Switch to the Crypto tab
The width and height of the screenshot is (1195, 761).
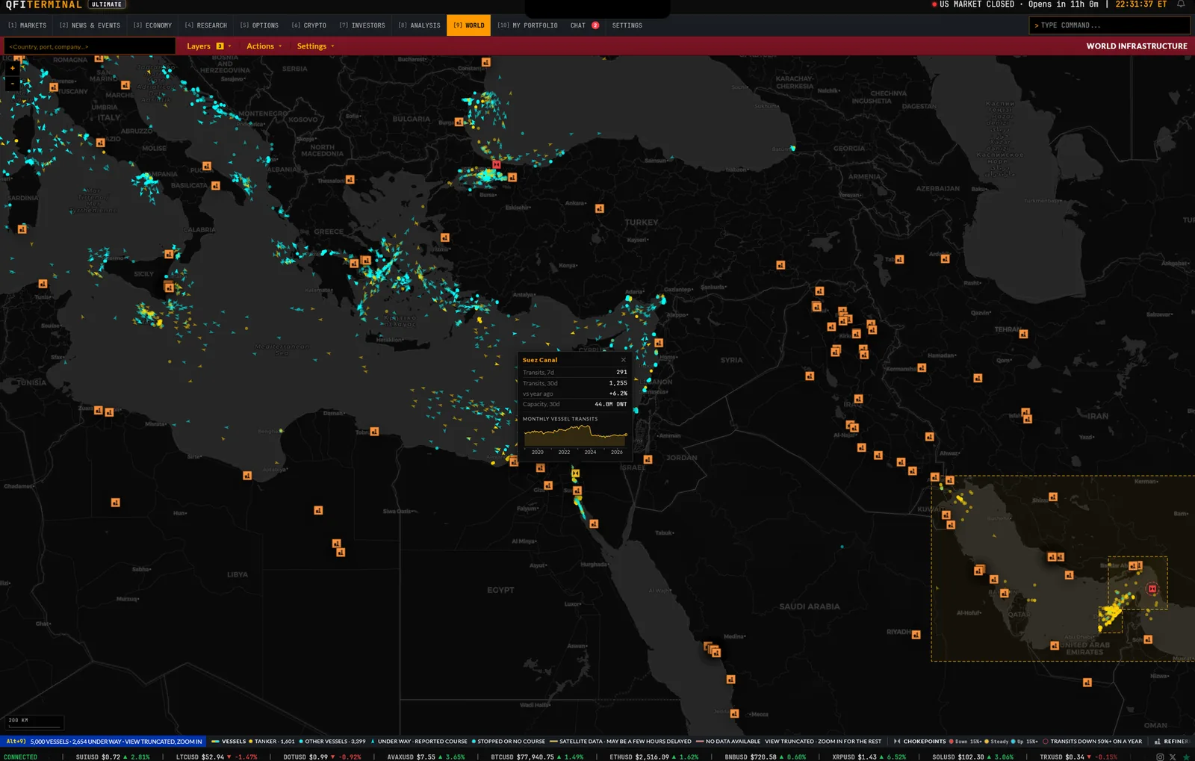[309, 25]
